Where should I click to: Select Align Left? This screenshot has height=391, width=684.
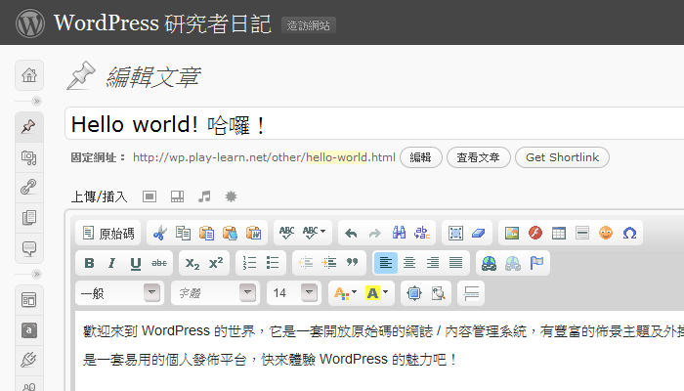[386, 263]
